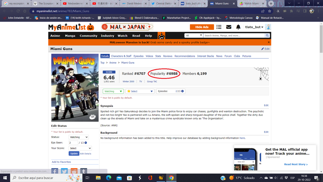
Task: Expand the tlato_but account menu
Action: 254,27
